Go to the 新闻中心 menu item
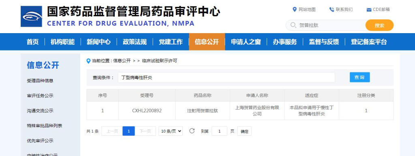Screen dimensions: 415x156 [98, 42]
